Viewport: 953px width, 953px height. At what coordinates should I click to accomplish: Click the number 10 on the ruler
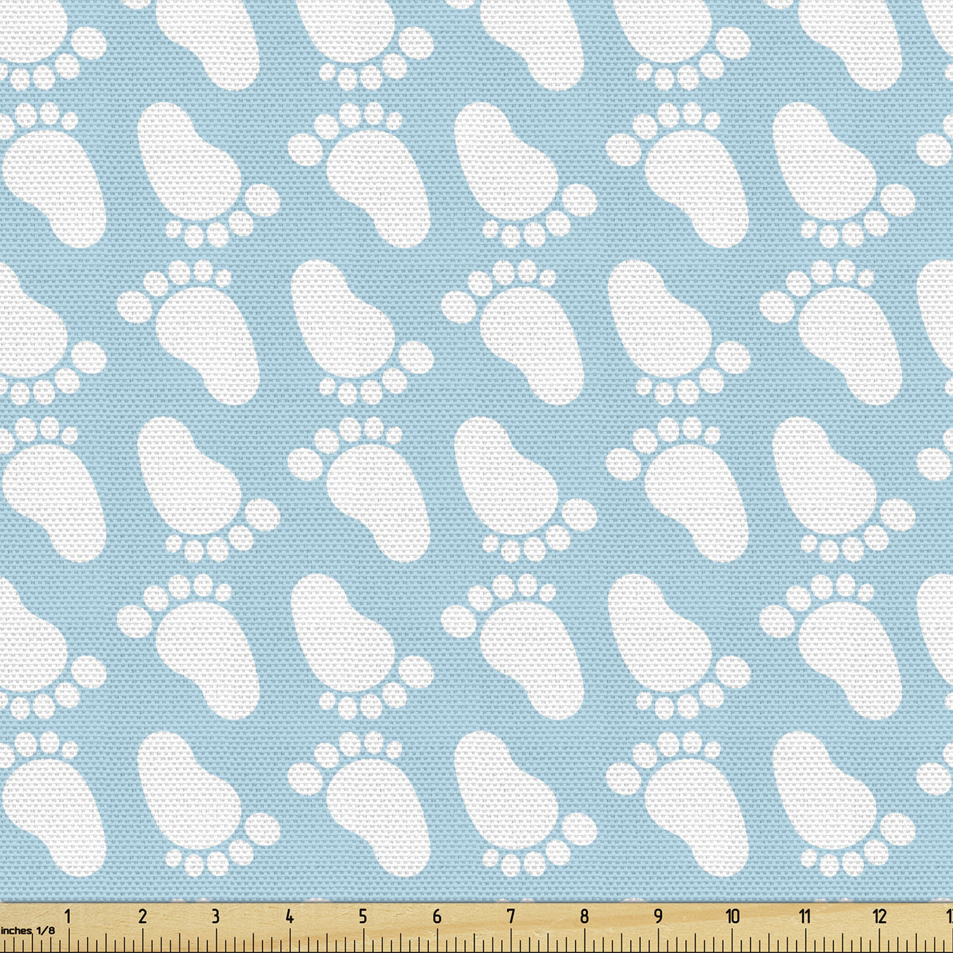pos(733,916)
